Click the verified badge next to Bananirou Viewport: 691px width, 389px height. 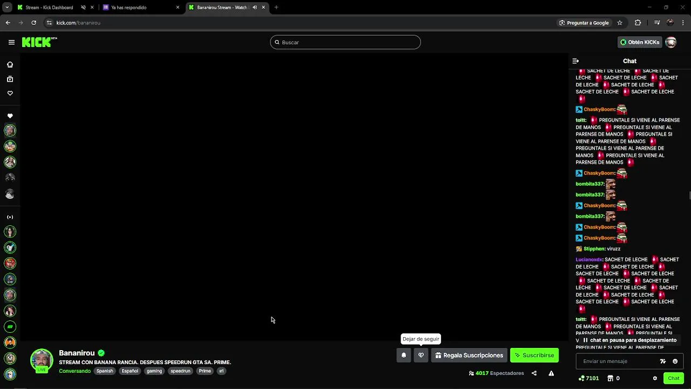101,353
